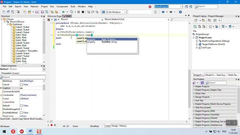This screenshot has height=135, width=240.
Task: Click the Bind Visually... link
Action: click(x=37, y=119)
